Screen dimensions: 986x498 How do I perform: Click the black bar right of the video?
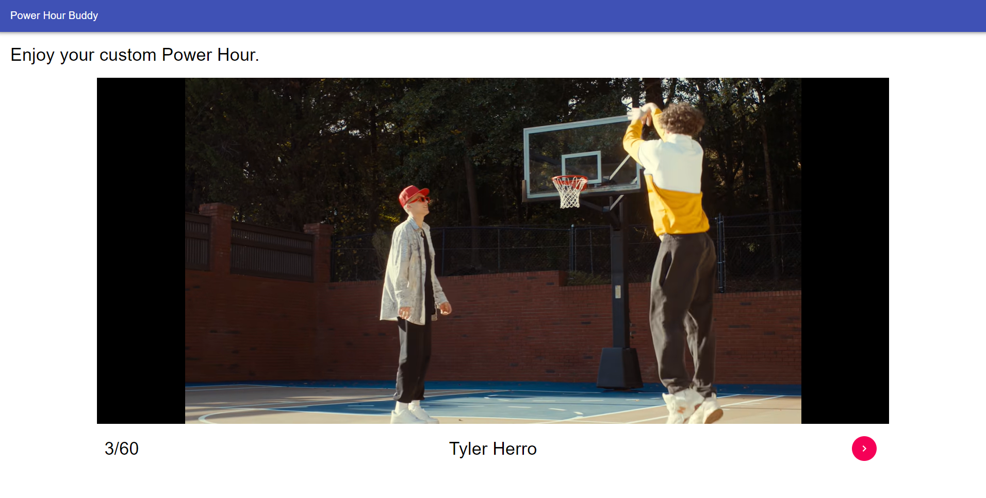(x=845, y=251)
